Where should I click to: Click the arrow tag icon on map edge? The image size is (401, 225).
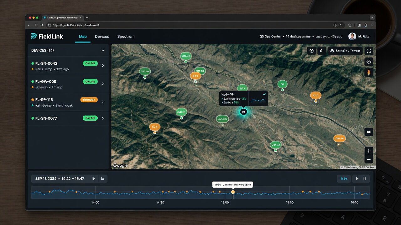pos(369,132)
